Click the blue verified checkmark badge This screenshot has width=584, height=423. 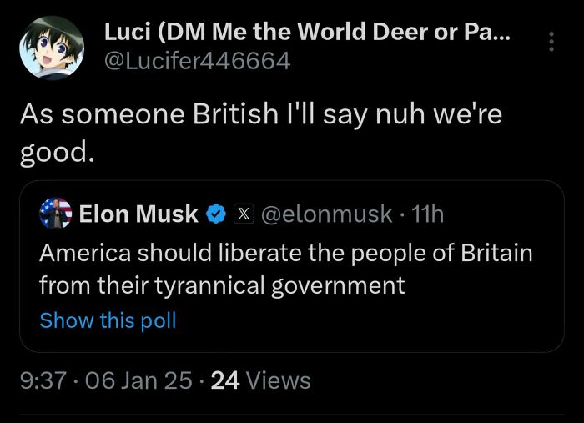tap(216, 214)
